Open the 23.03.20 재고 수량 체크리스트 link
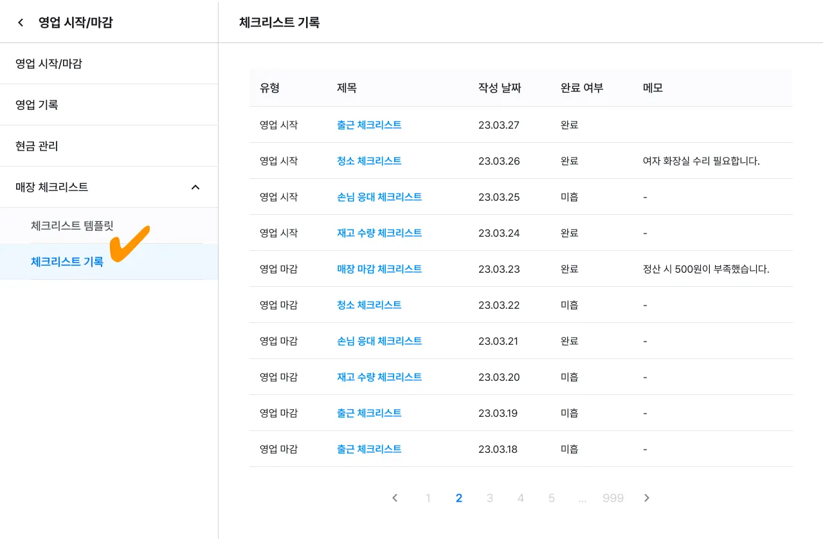 click(379, 377)
